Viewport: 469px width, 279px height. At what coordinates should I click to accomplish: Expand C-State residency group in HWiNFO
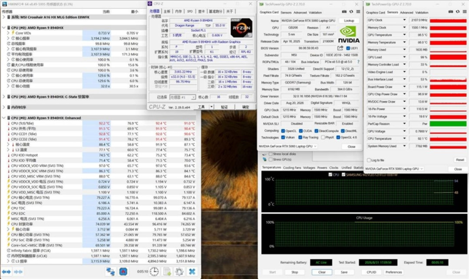3,96
